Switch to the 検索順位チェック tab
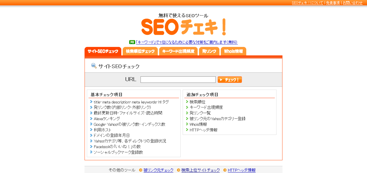 click(140, 51)
